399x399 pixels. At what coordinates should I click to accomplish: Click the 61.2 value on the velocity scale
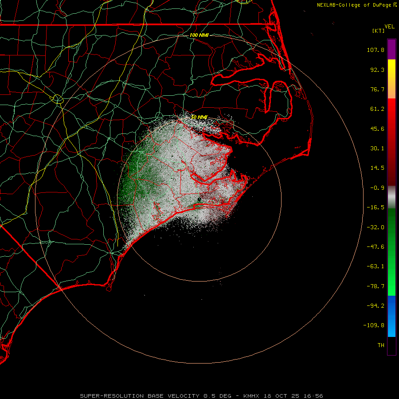(x=377, y=109)
